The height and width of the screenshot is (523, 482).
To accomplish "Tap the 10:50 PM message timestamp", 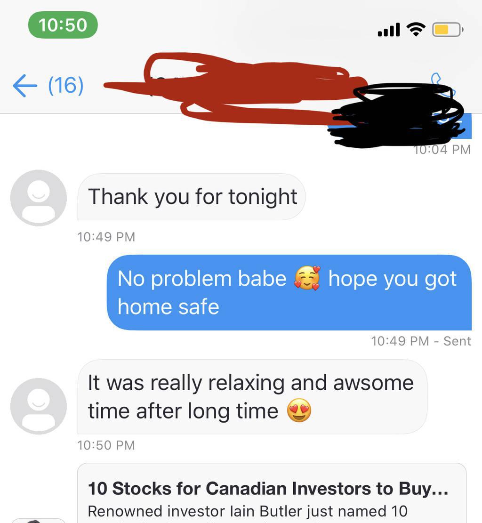I will click(106, 445).
